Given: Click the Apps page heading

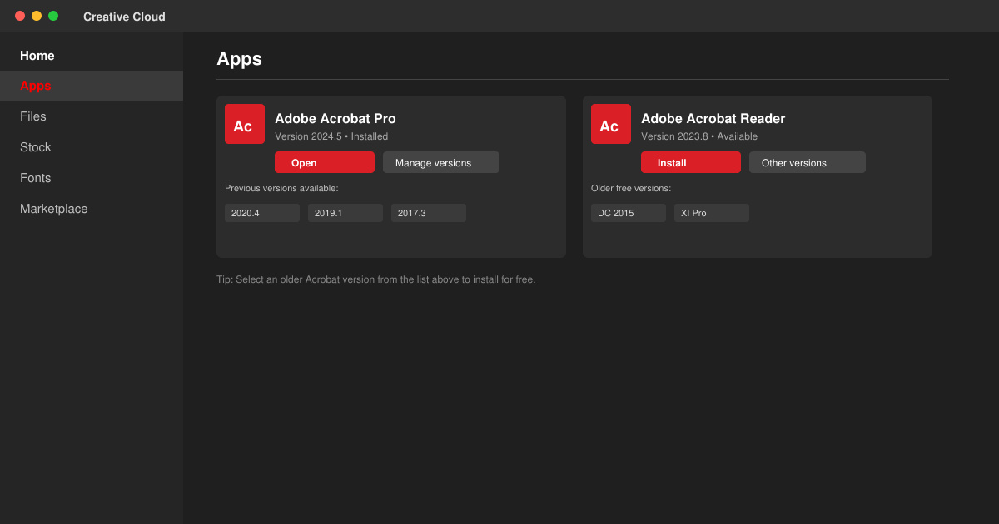Looking at the screenshot, I should pyautogui.click(x=240, y=58).
